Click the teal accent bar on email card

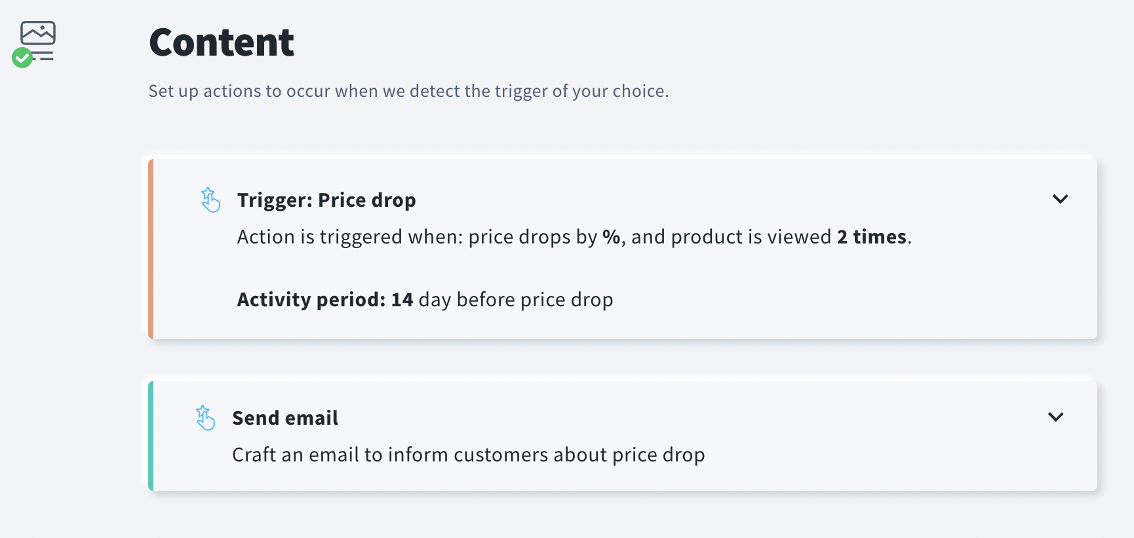151,436
